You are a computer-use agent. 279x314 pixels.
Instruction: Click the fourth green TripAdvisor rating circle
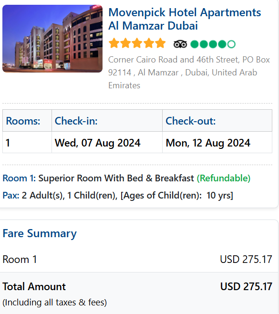click(222, 44)
